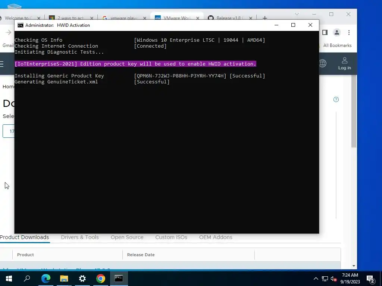Switch to Chrome from taskbar
Image resolution: width=382 pixels, height=286 pixels.
coord(101,279)
